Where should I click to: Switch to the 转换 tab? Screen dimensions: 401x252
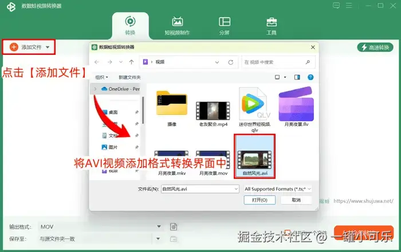click(x=130, y=26)
